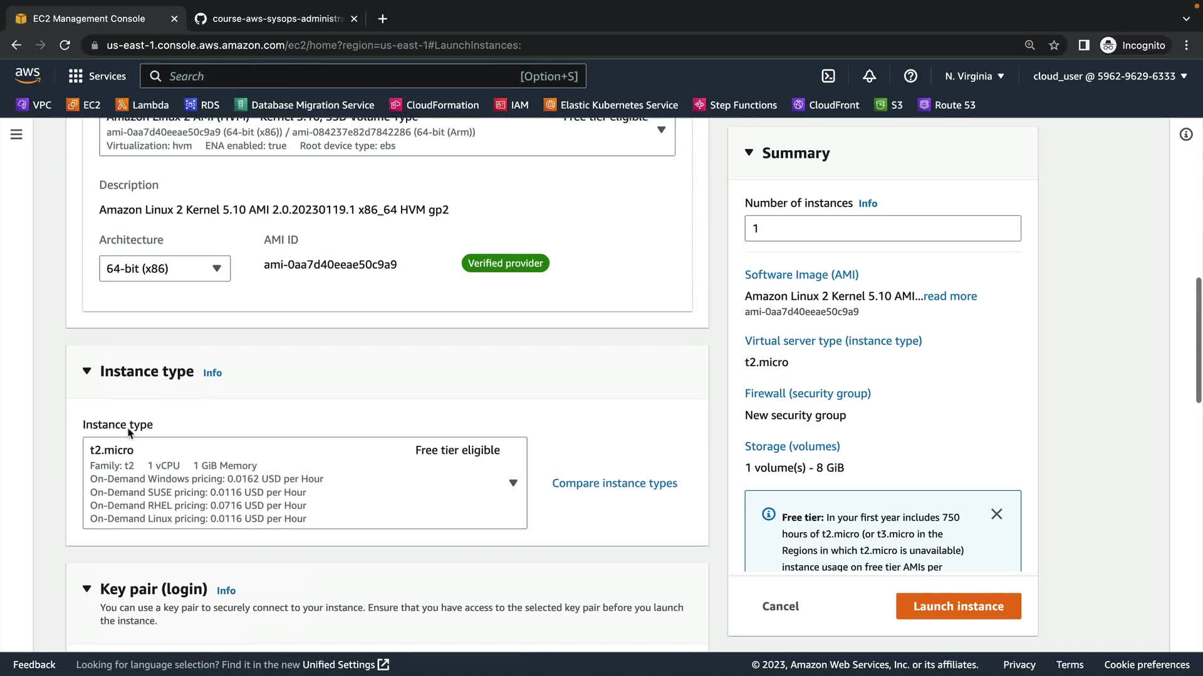Open the N. Virginia region selector

click(x=974, y=76)
